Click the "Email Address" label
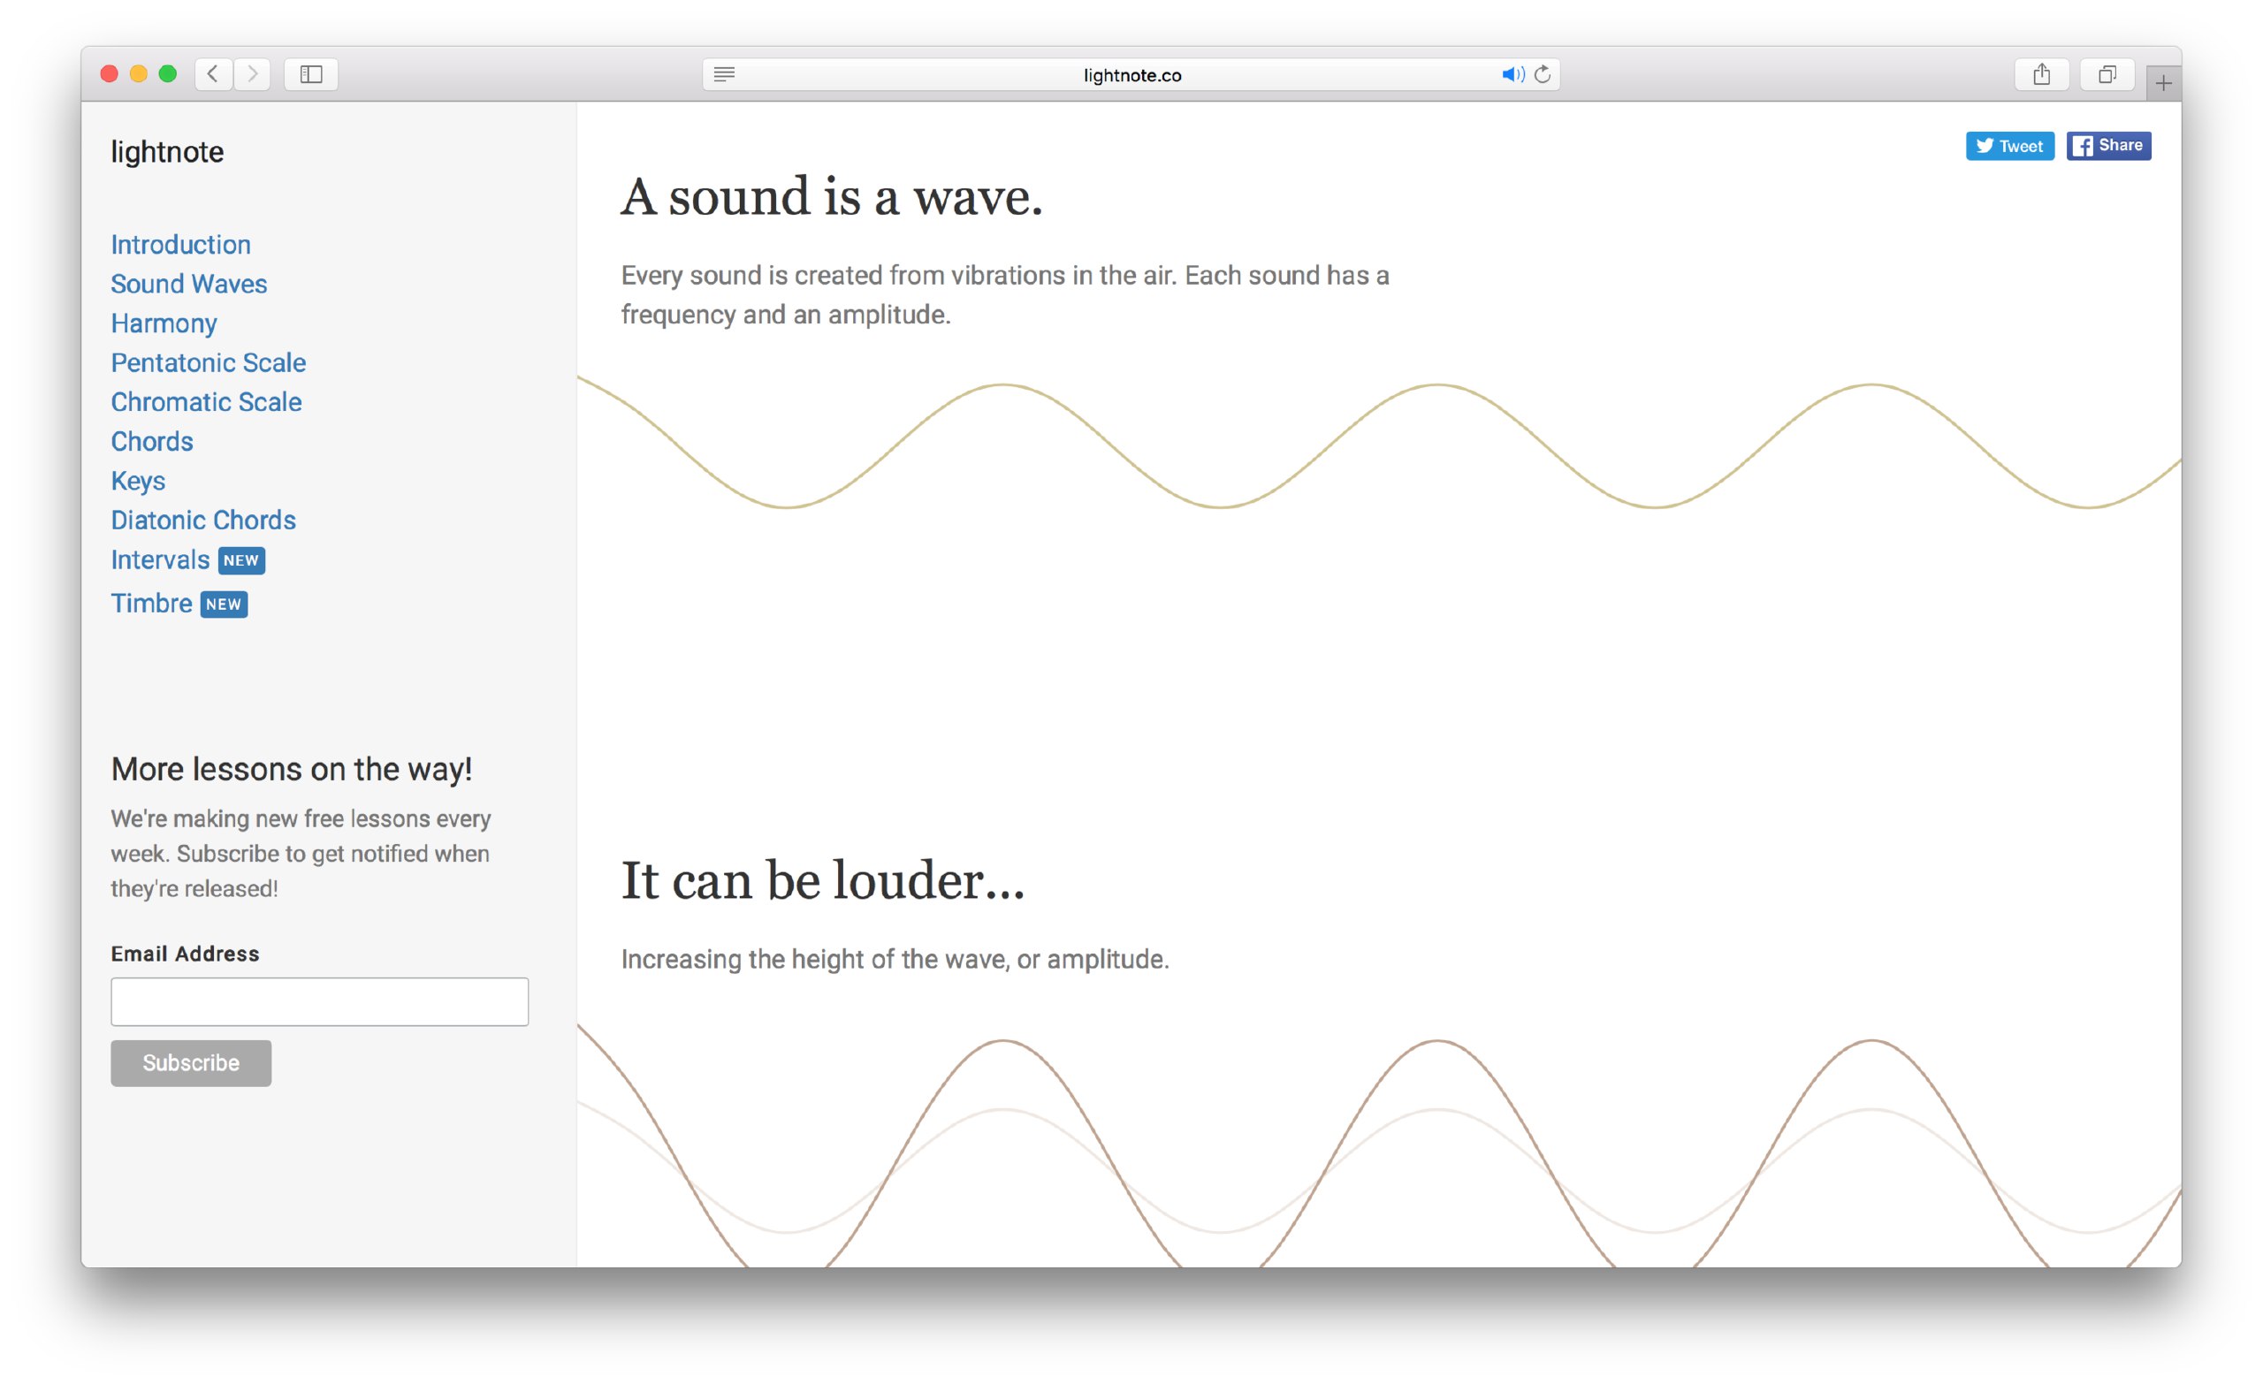Viewport: 2263px width, 1384px height. 186,954
